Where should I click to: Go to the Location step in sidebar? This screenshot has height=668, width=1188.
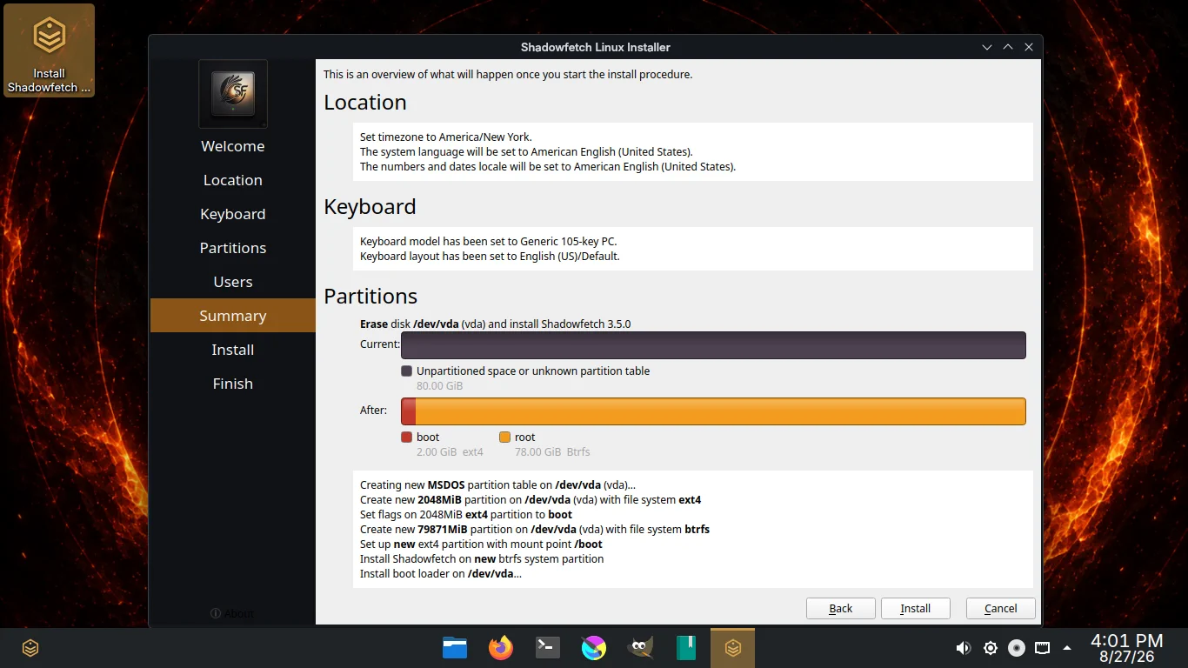pos(233,180)
